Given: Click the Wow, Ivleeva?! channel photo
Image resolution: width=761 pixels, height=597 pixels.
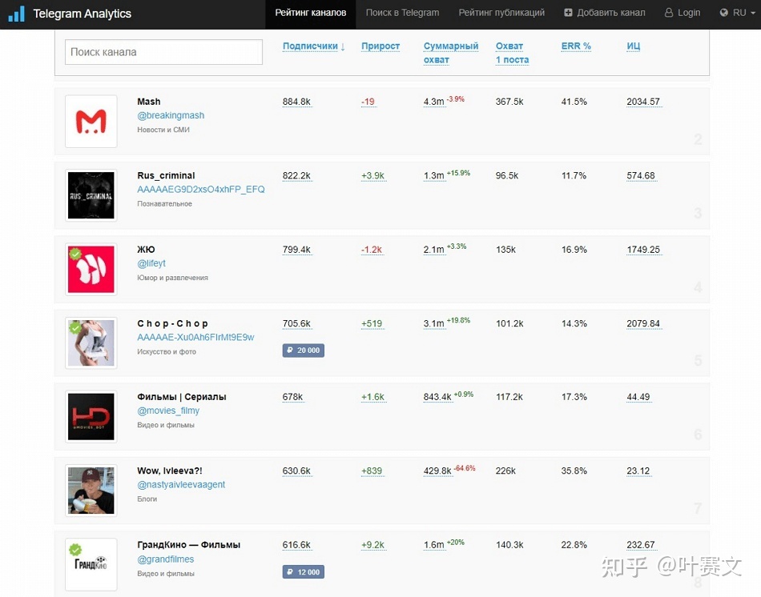Looking at the screenshot, I should click(x=91, y=491).
